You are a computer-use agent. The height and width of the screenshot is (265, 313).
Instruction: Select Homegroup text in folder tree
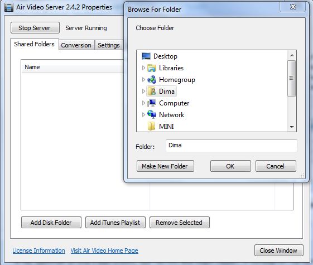pos(177,80)
